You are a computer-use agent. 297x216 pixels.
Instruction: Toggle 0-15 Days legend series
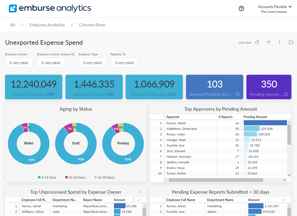47,177
